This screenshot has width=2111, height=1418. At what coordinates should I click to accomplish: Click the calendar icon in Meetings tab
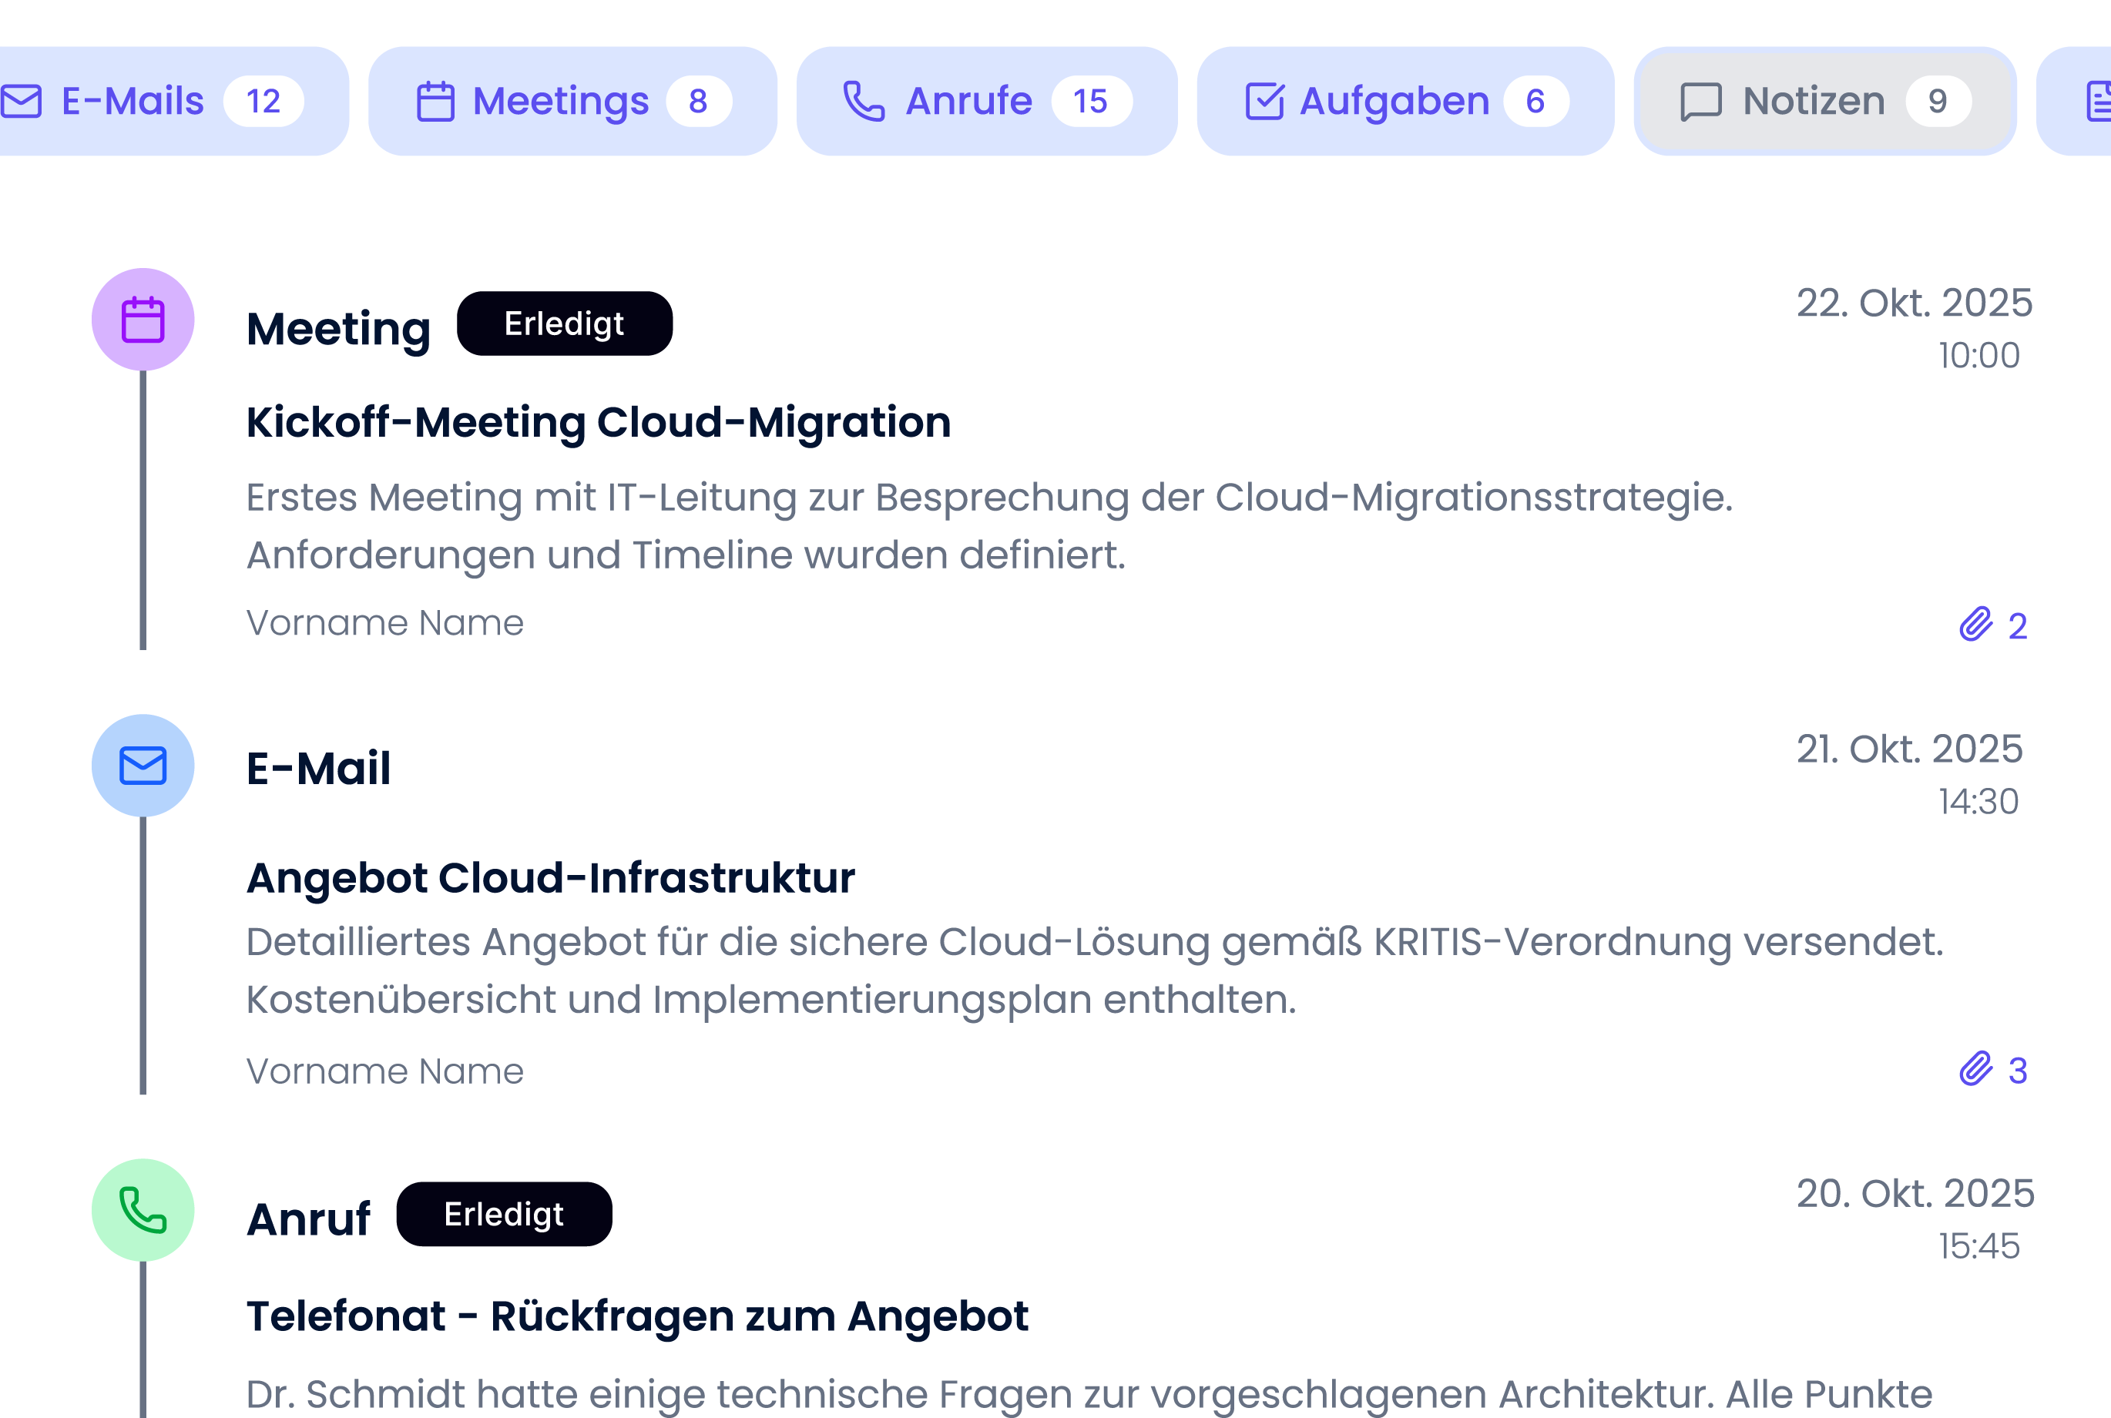coord(435,102)
